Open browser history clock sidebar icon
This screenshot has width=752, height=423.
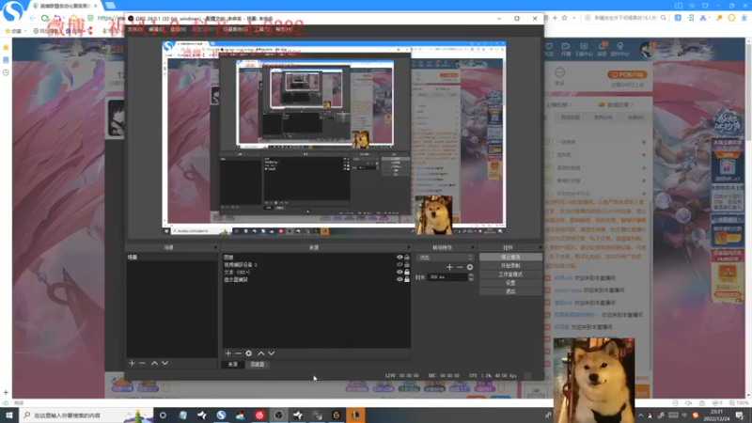click(6, 73)
